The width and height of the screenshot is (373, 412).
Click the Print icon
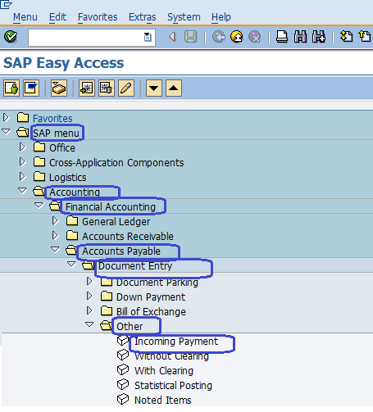coord(282,37)
